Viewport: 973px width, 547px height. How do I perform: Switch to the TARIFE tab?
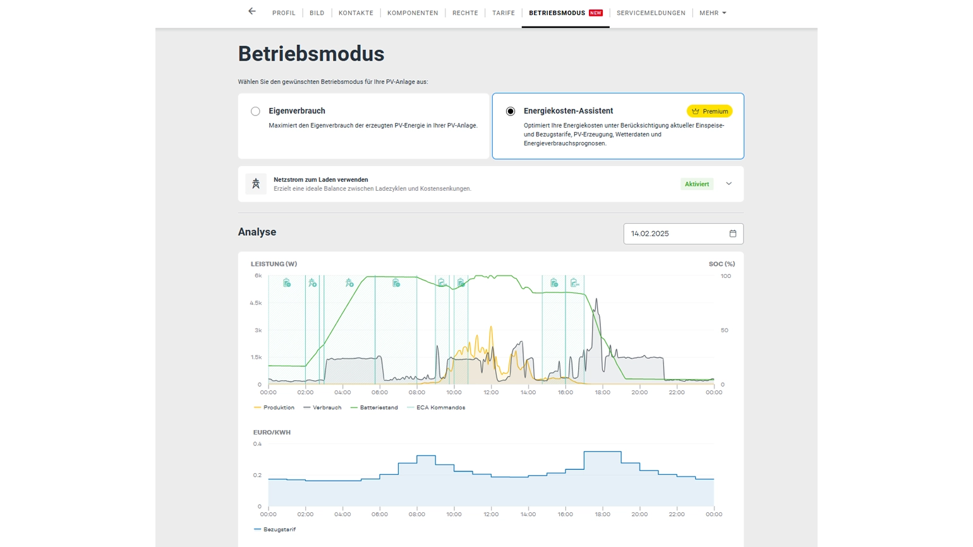point(504,13)
